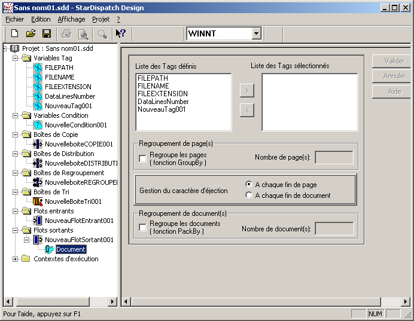Collapse the Variables Tag tree node
Viewport: 414px width, 321px height.
16,58
